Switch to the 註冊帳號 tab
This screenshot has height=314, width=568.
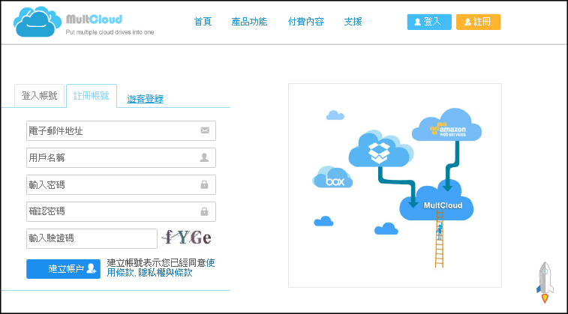(92, 96)
